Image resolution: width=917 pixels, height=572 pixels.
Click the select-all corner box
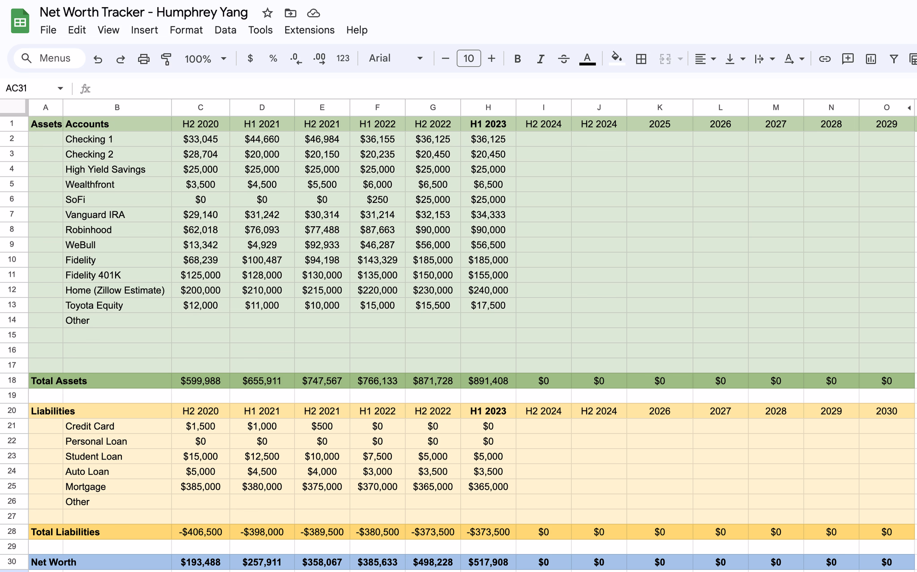click(x=14, y=108)
